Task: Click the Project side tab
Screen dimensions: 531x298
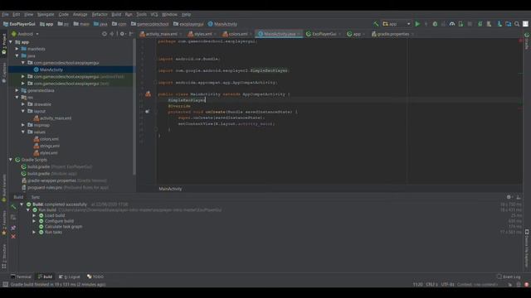Action: tap(4, 44)
